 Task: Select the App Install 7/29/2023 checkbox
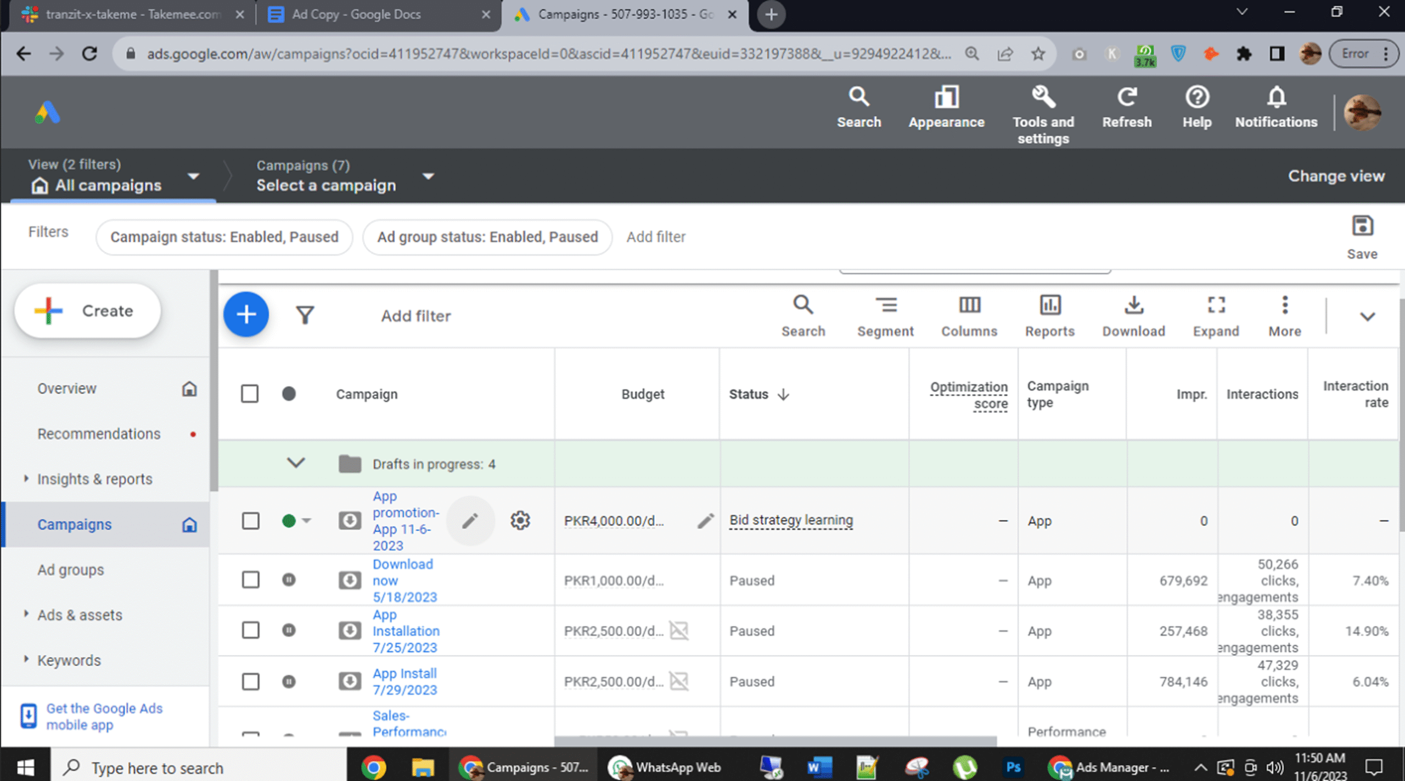pyautogui.click(x=251, y=681)
